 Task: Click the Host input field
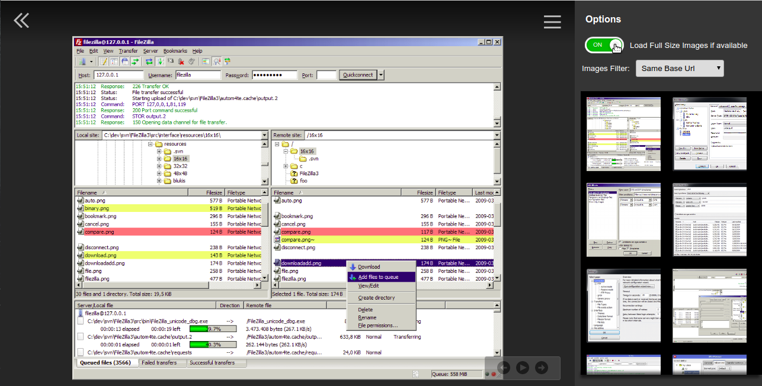coord(119,75)
